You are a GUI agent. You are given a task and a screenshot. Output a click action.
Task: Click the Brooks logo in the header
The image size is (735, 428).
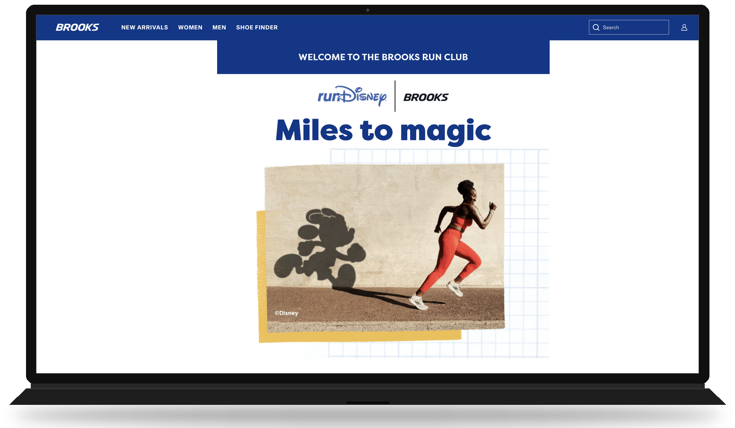point(77,27)
